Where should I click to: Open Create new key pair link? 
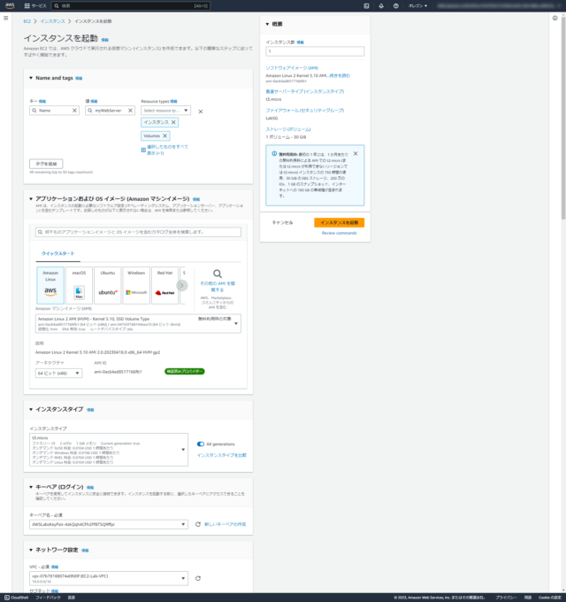226,524
